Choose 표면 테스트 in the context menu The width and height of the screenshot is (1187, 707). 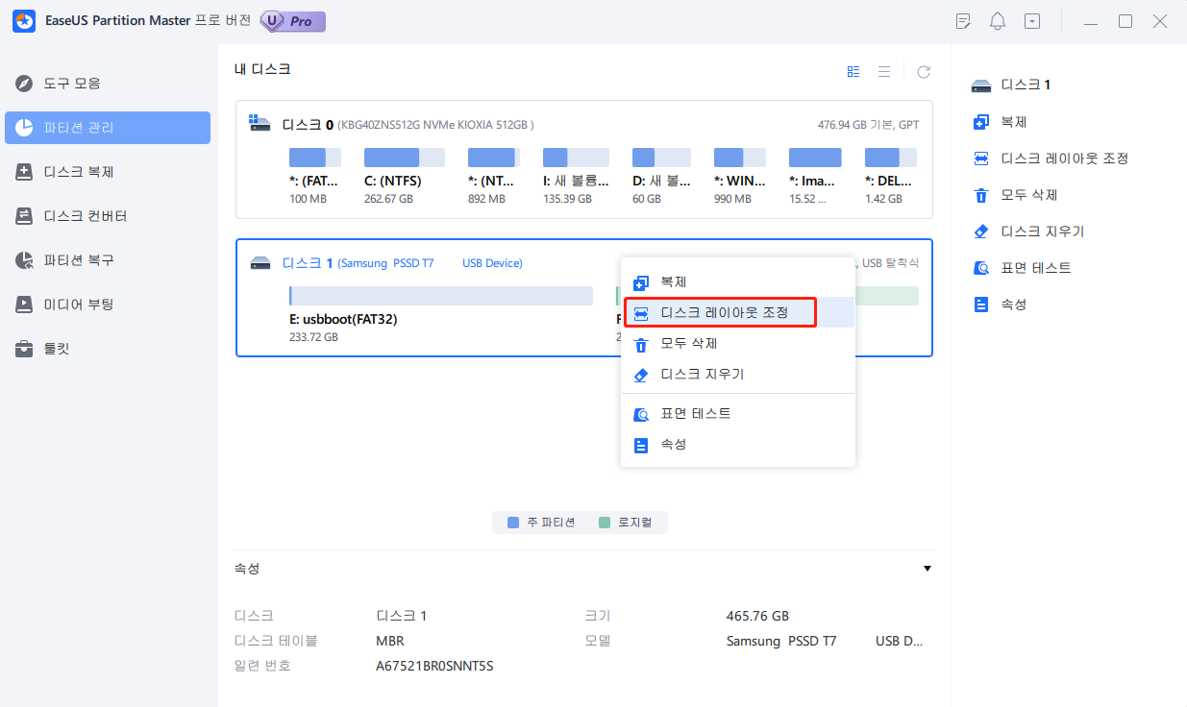738,413
